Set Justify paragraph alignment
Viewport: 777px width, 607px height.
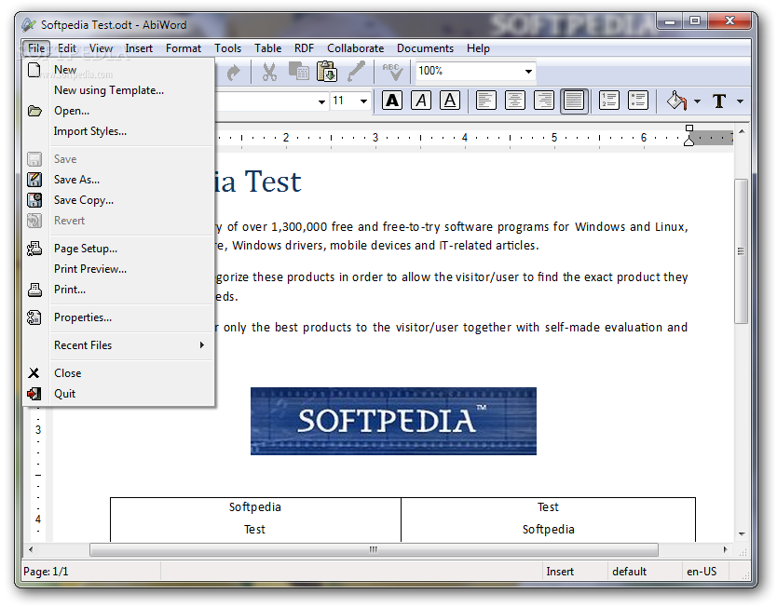point(574,101)
